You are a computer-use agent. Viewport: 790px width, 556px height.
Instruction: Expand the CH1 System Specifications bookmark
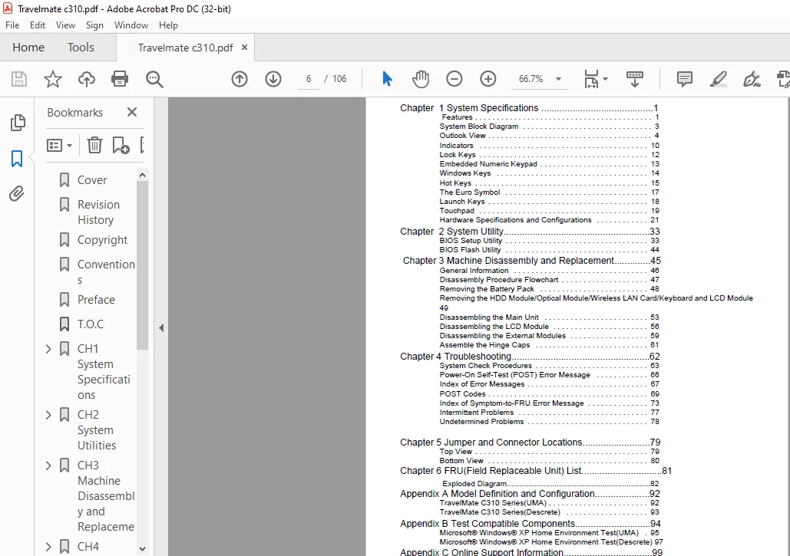(x=48, y=349)
